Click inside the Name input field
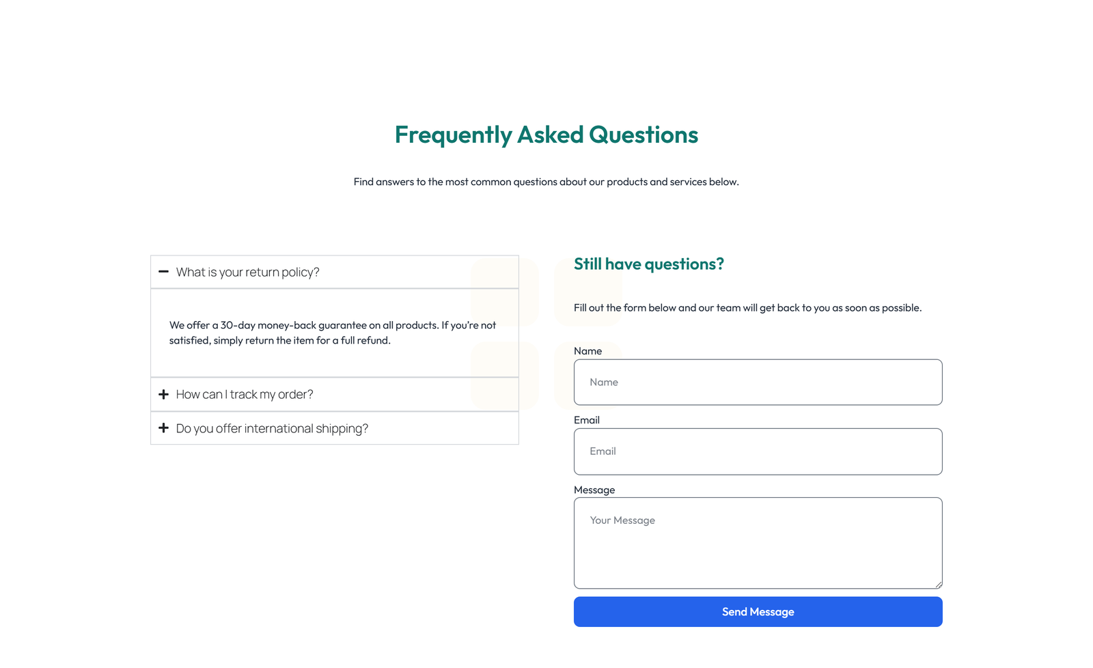The height and width of the screenshot is (668, 1093). coord(758,382)
